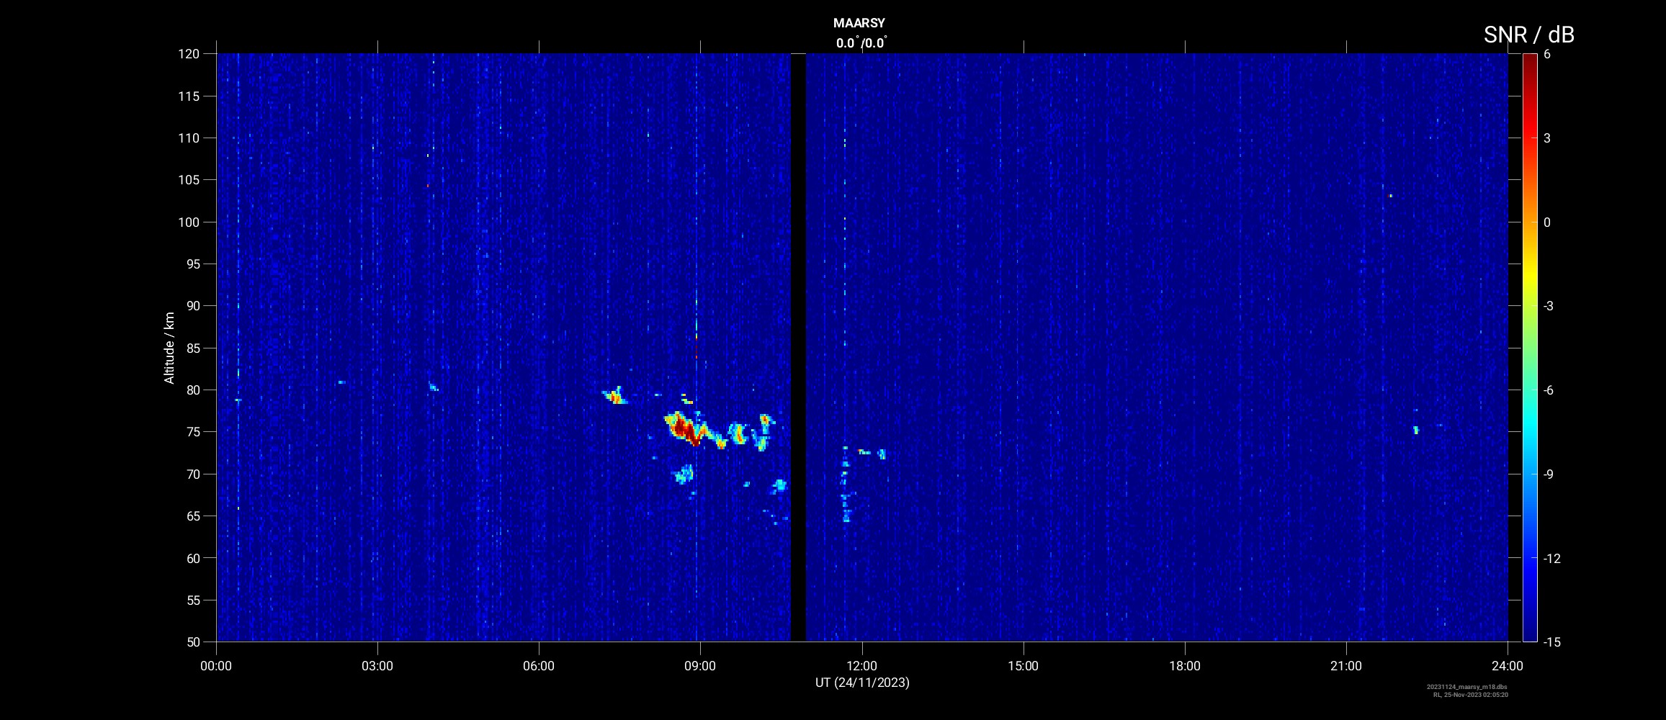
Task: Select the 00:00 time tick label
Action: coord(216,666)
